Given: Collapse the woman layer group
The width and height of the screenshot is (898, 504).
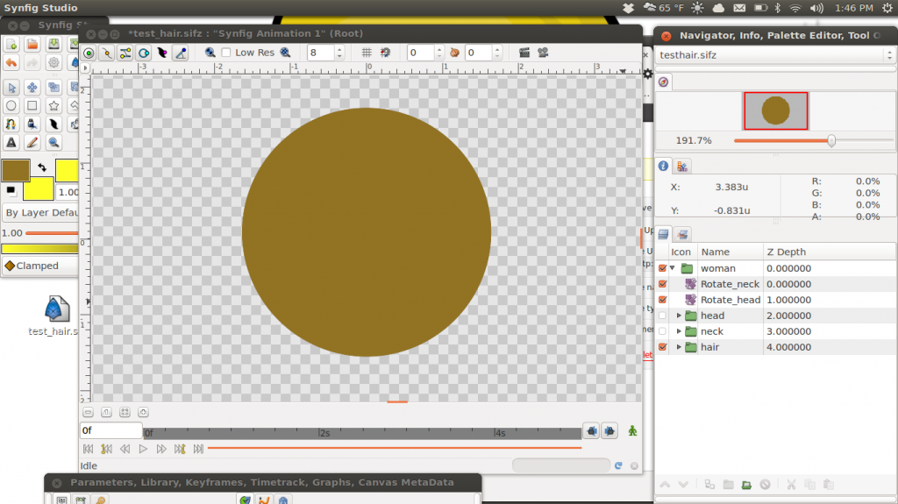Looking at the screenshot, I should [673, 268].
